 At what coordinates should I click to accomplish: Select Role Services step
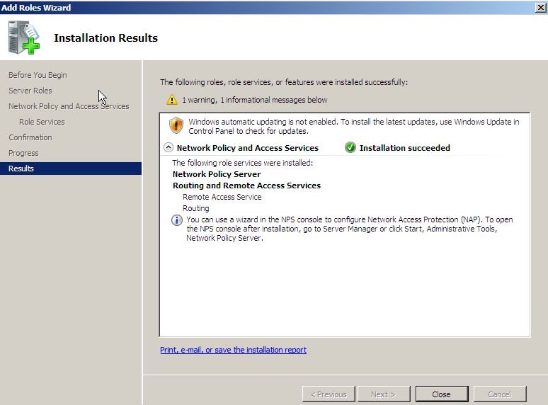point(42,122)
